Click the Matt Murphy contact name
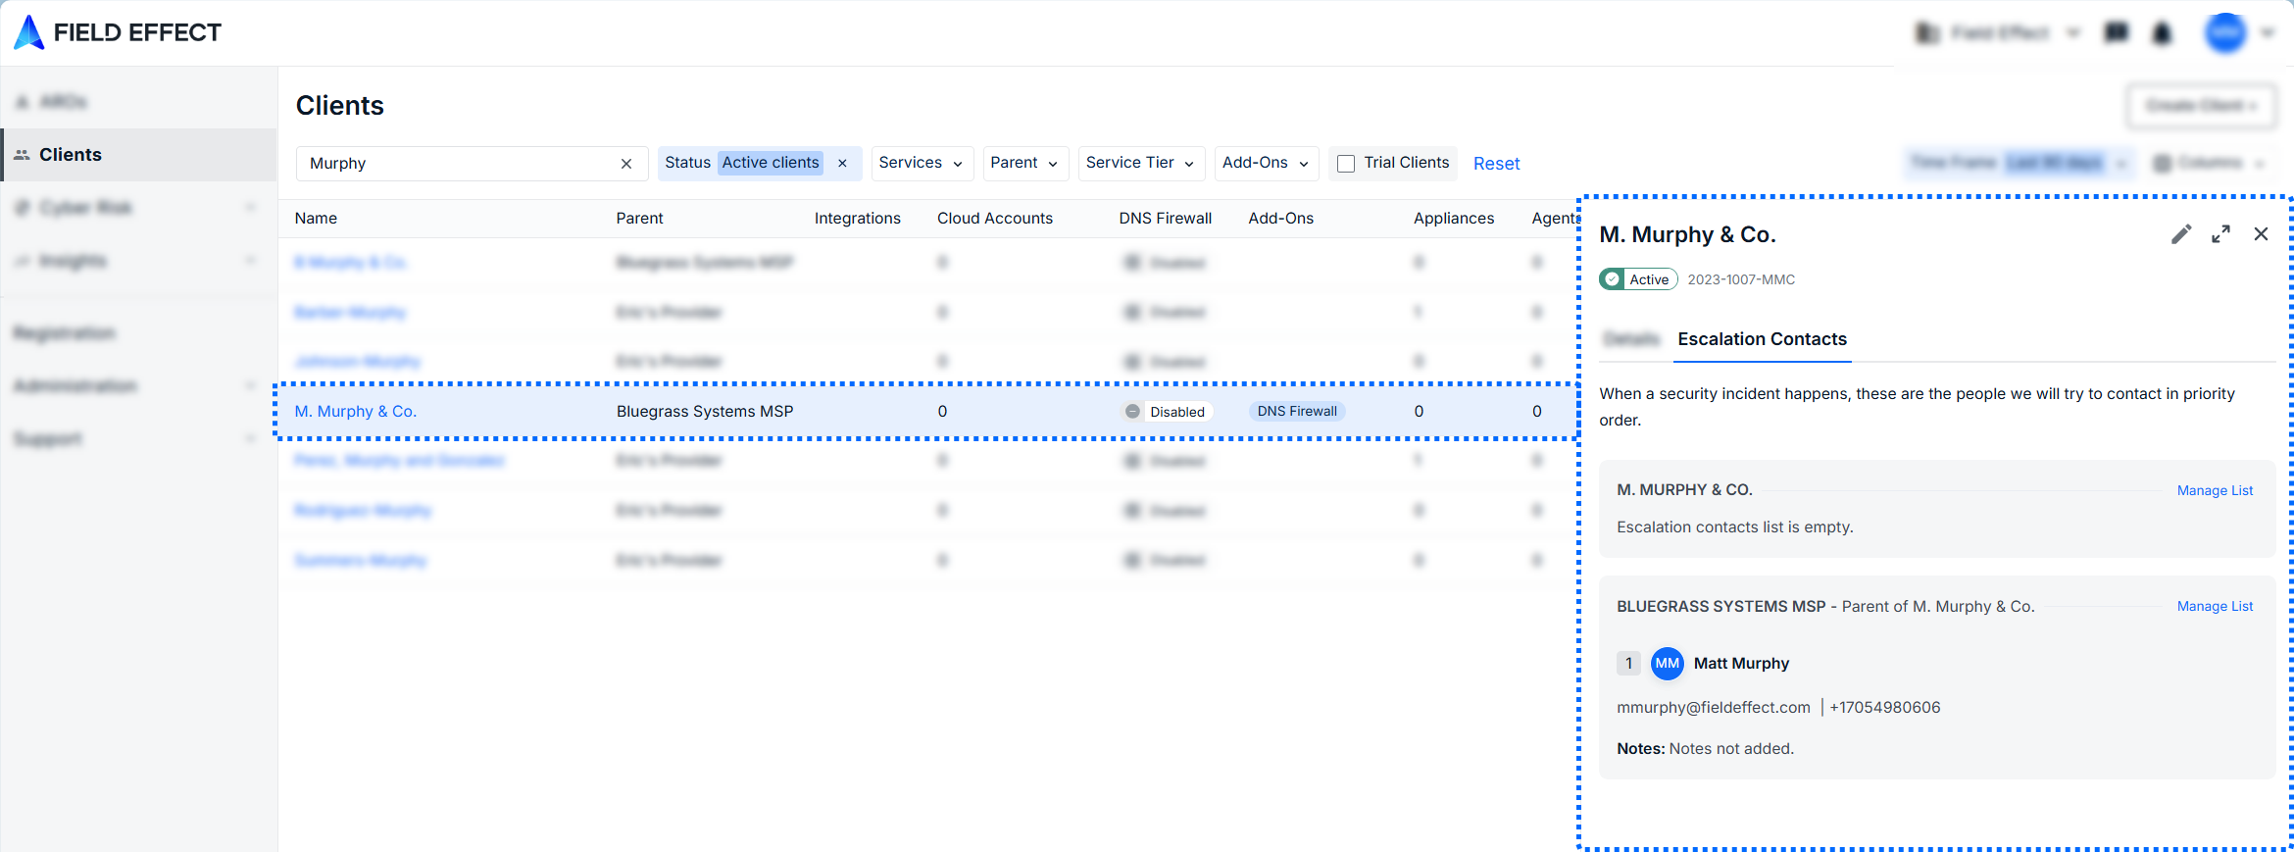This screenshot has width=2294, height=852. (x=1741, y=664)
